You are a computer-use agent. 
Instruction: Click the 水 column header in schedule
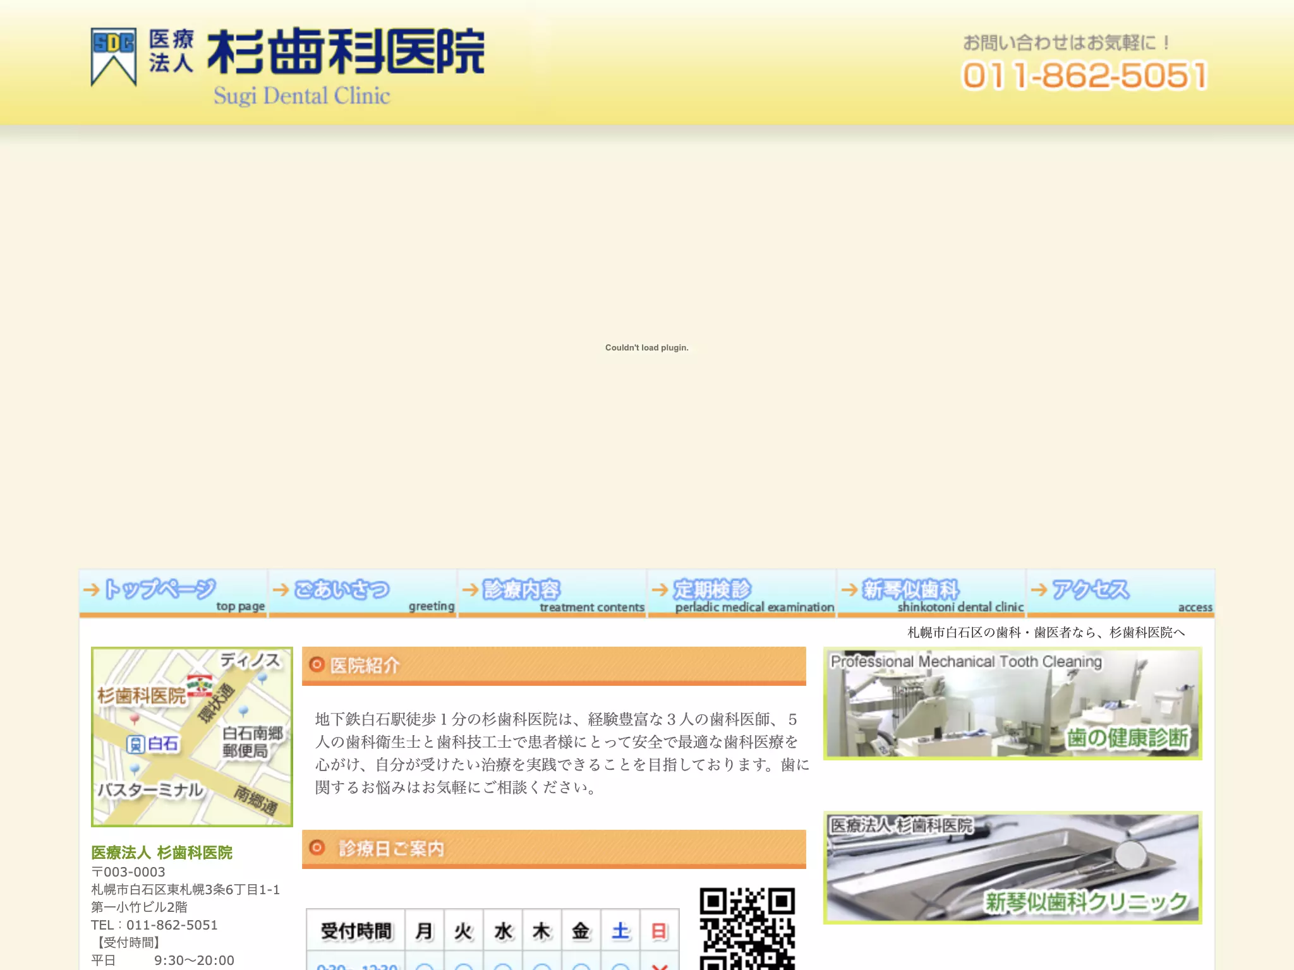click(503, 931)
